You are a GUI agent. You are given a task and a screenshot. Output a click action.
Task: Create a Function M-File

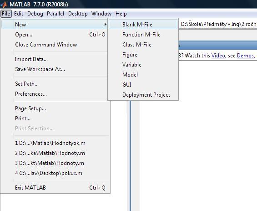pyautogui.click(x=143, y=35)
